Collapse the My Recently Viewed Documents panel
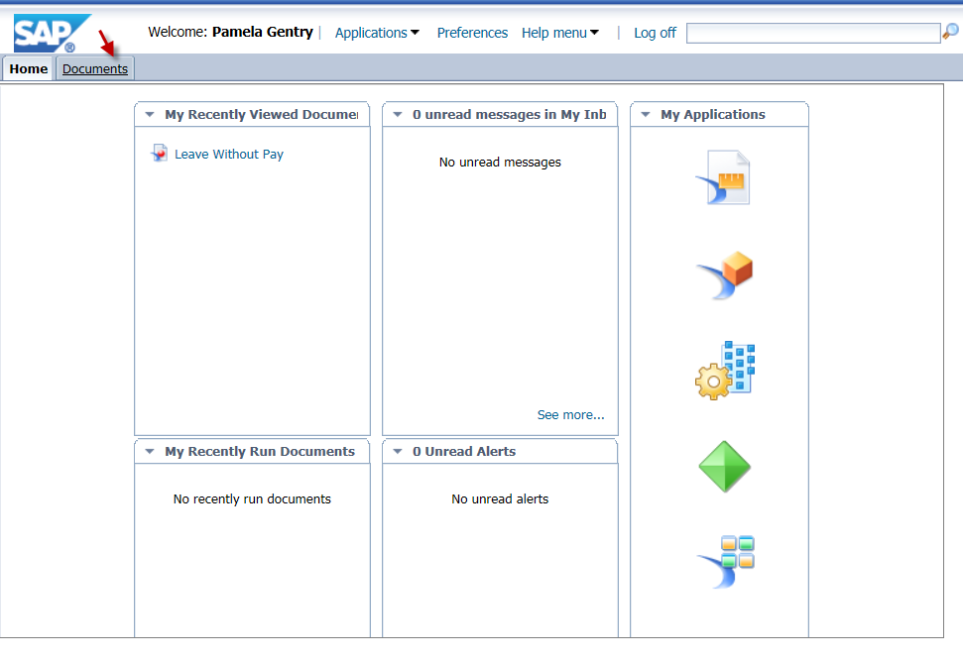This screenshot has width=963, height=661. tap(151, 114)
